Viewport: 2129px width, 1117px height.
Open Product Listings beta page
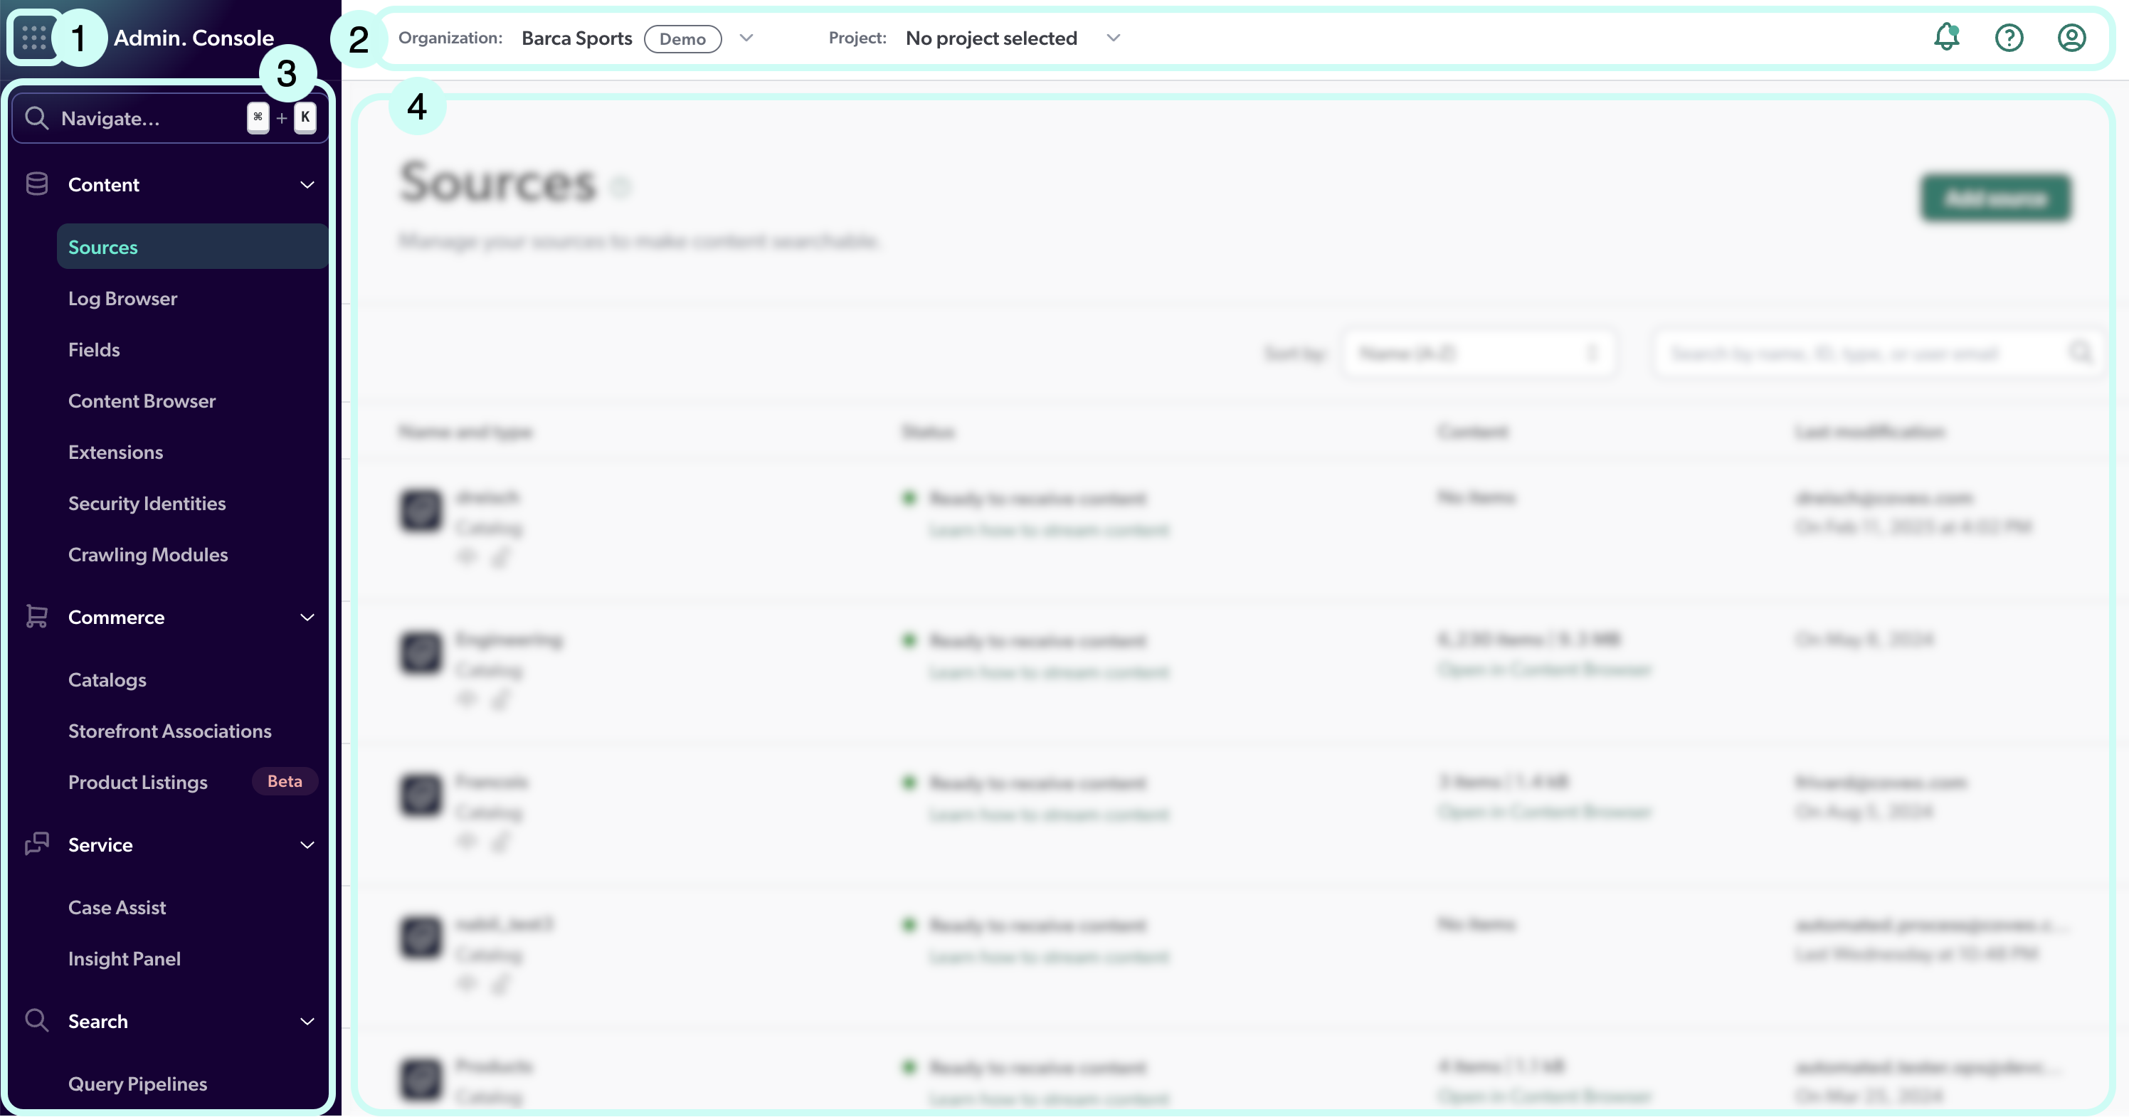click(138, 783)
